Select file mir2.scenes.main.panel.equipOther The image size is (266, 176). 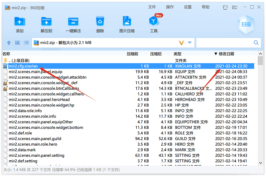(128, 122)
